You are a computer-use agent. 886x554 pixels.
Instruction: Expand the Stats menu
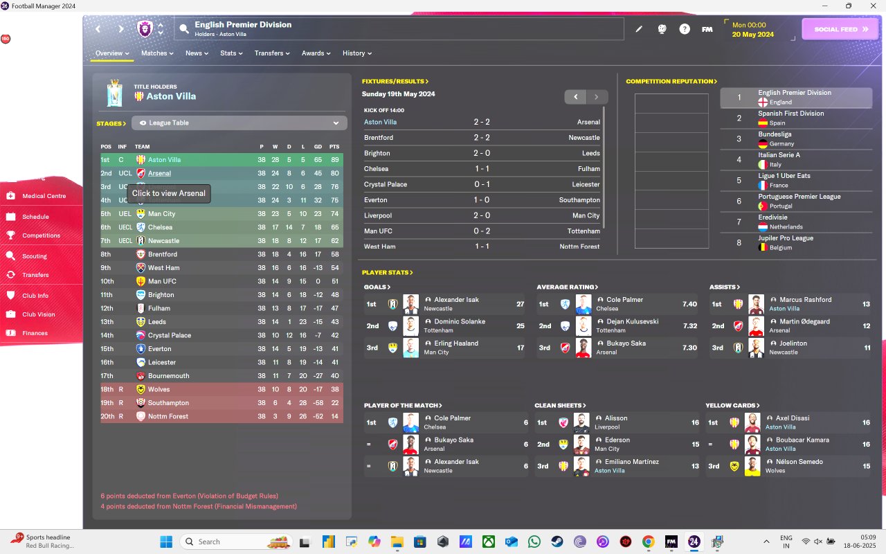coord(232,53)
